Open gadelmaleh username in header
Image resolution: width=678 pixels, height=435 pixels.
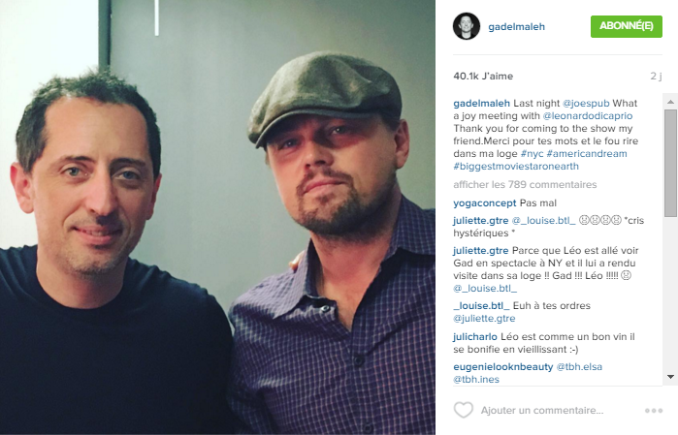coord(516,27)
